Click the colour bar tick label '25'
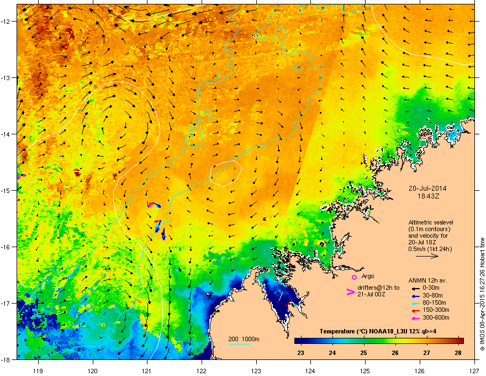Image resolution: width=486 pixels, height=376 pixels. 363,353
